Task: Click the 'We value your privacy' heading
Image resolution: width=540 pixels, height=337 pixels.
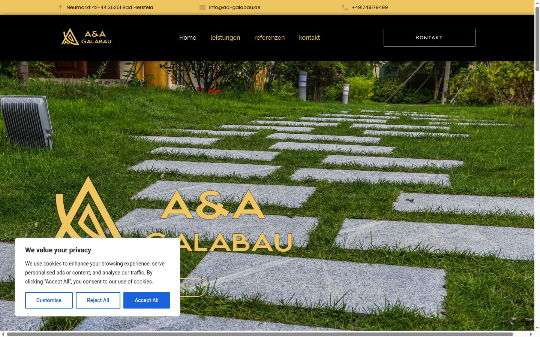Action: 58,250
